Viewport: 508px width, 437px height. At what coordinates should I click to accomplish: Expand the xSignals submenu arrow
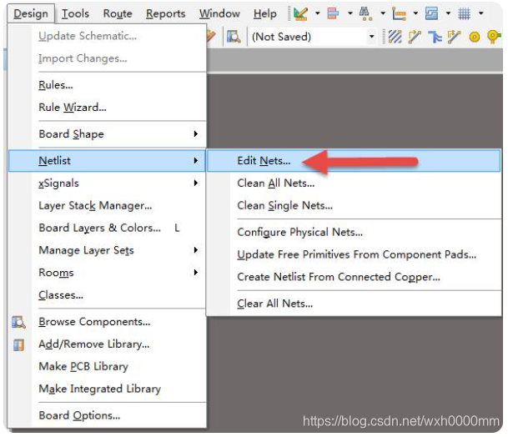click(196, 183)
